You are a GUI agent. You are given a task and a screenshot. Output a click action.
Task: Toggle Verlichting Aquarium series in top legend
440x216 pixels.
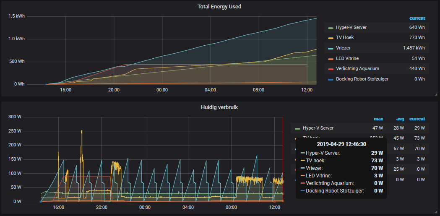tap(357, 69)
